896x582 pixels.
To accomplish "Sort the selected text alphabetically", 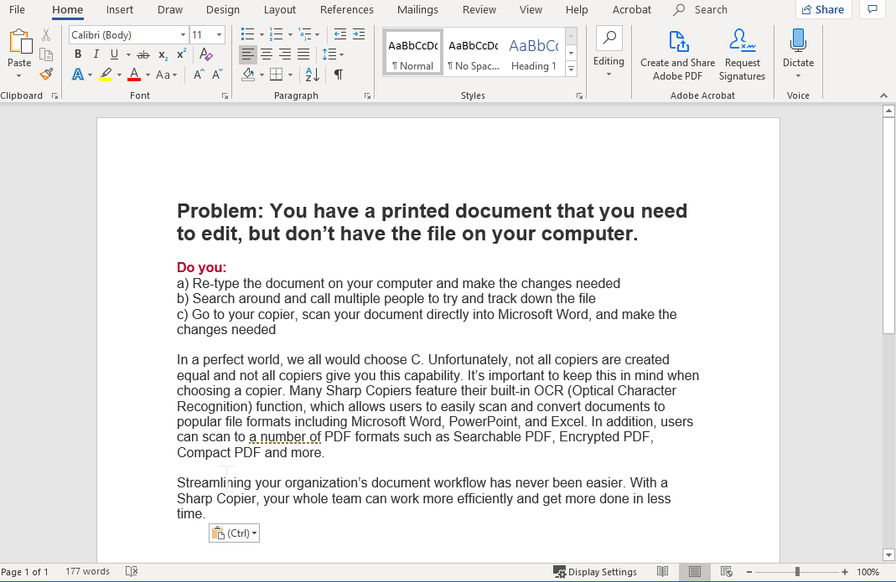I will pos(313,75).
